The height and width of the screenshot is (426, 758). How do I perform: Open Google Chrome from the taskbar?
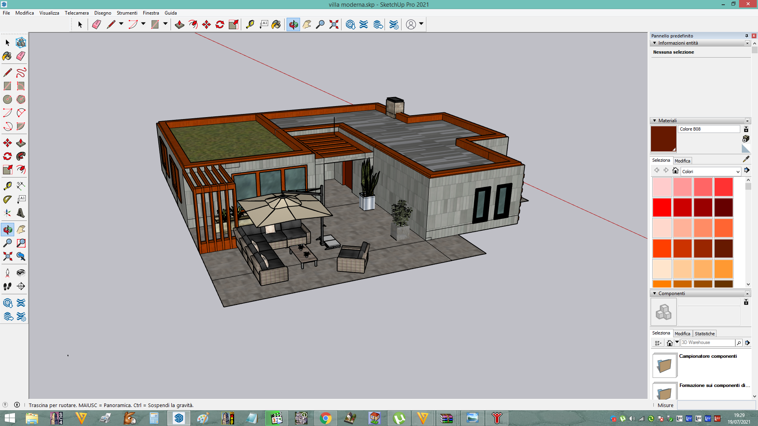pos(326,418)
